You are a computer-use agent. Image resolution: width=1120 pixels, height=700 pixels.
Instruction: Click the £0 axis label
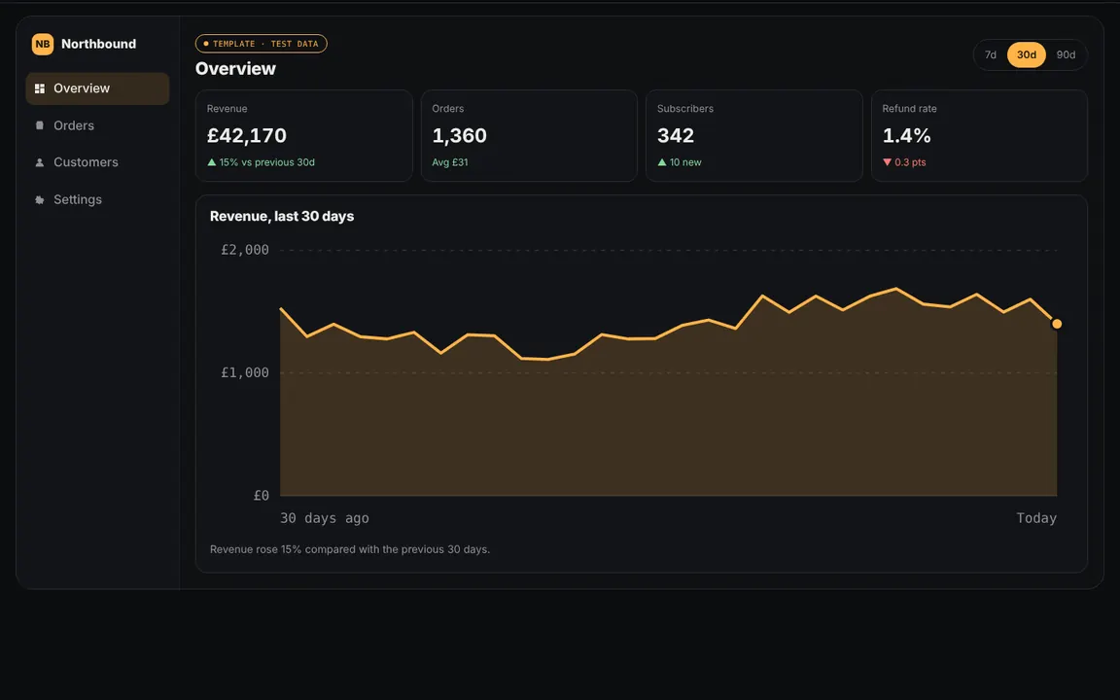pyautogui.click(x=262, y=496)
